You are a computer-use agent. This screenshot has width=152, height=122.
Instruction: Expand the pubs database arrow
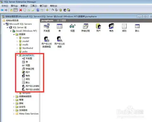click(x=17, y=52)
